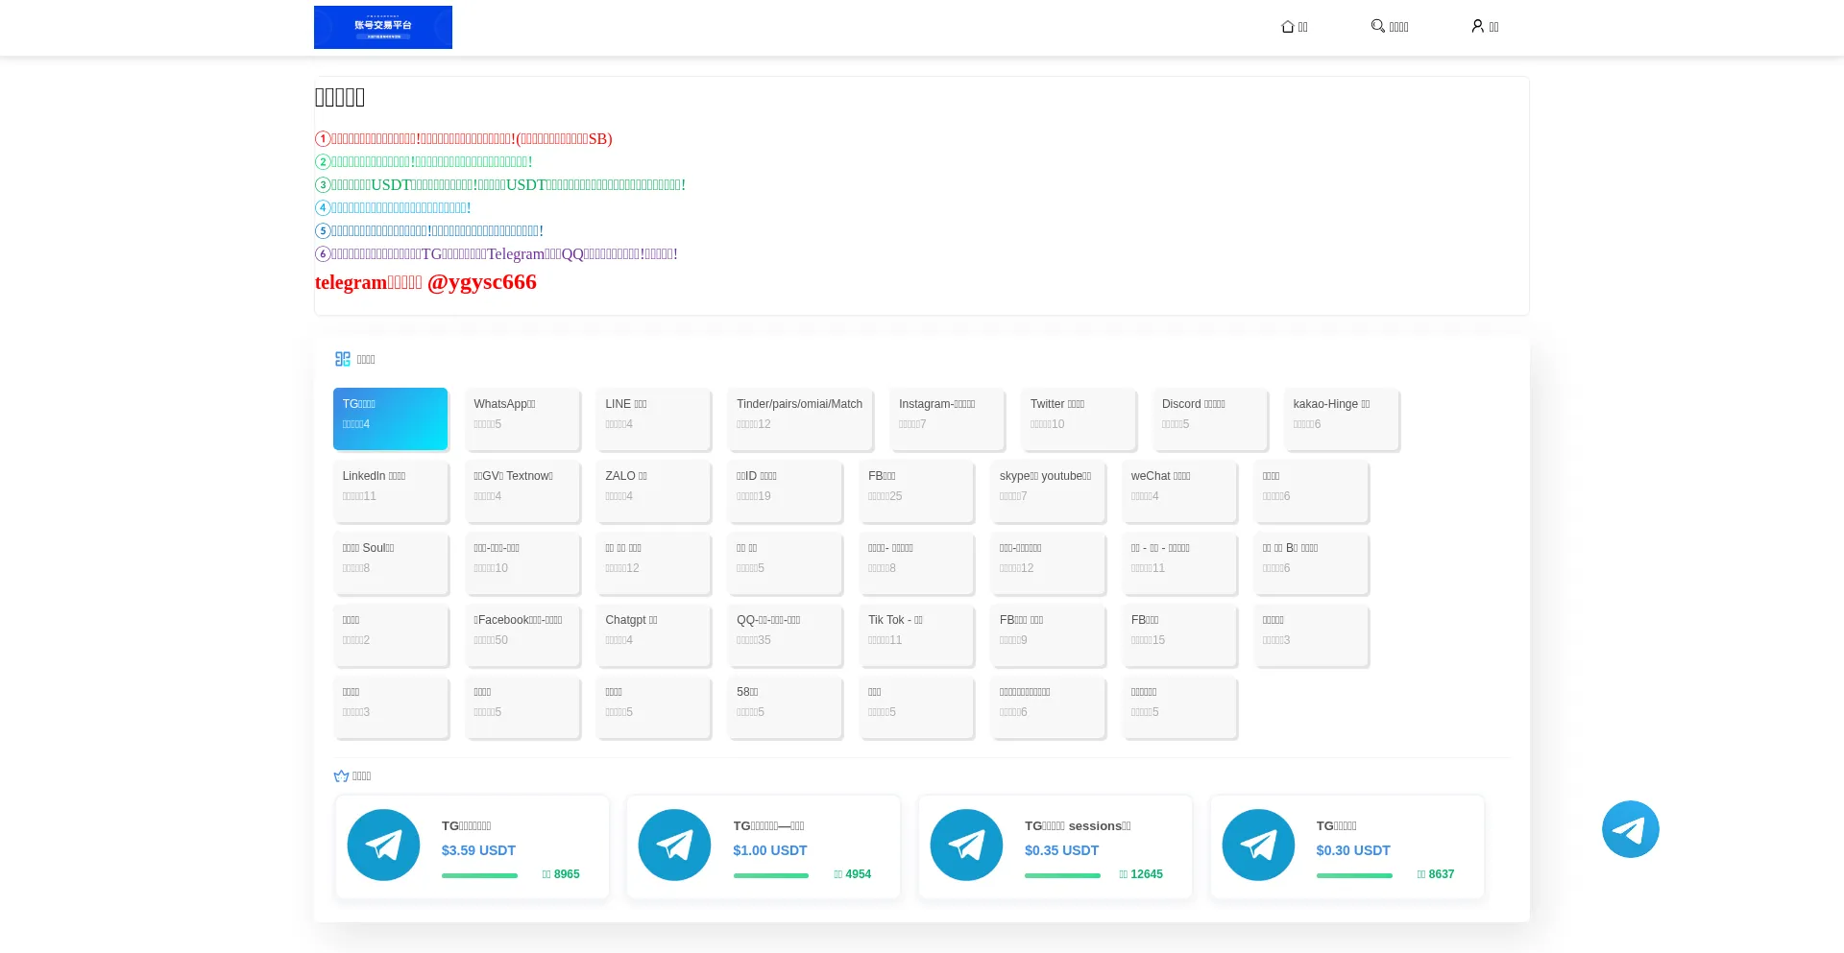Click Telegram icon on $1.00 USDT product
The width and height of the screenshot is (1844, 953).
click(674, 846)
